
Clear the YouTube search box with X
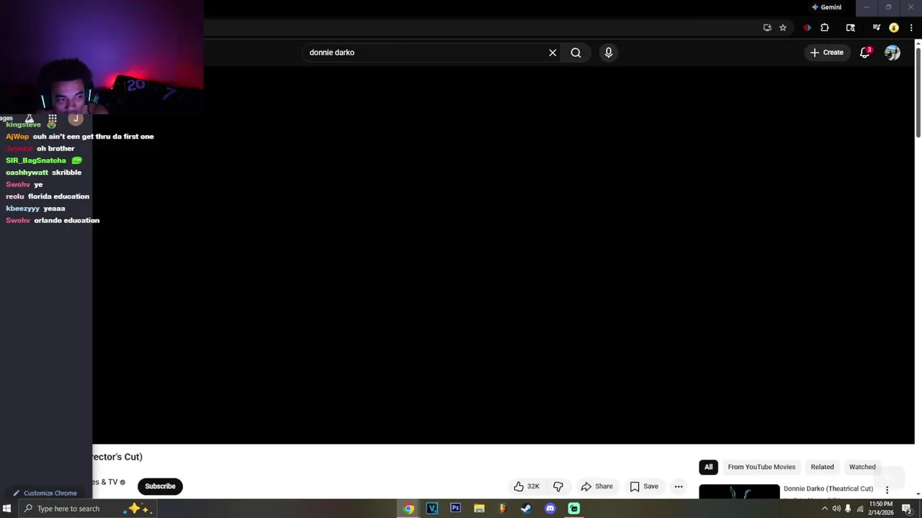click(552, 53)
